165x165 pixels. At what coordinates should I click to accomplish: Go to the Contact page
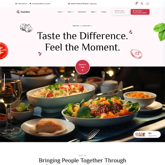(x=104, y=12)
